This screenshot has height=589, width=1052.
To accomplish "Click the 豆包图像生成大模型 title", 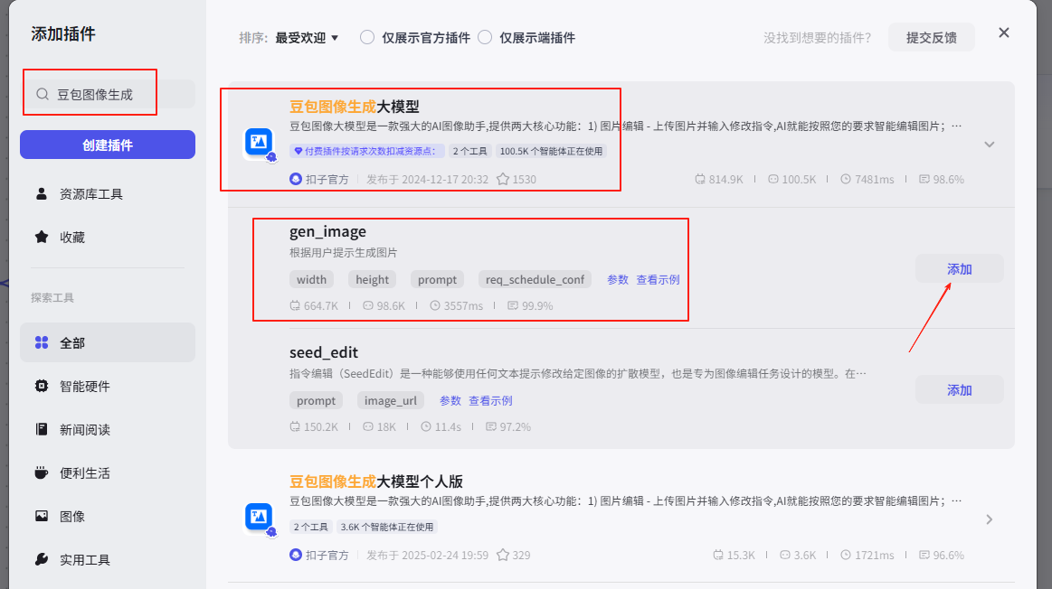I will pos(355,106).
